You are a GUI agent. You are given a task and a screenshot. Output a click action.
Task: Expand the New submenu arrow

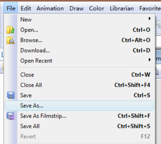pos(149,19)
